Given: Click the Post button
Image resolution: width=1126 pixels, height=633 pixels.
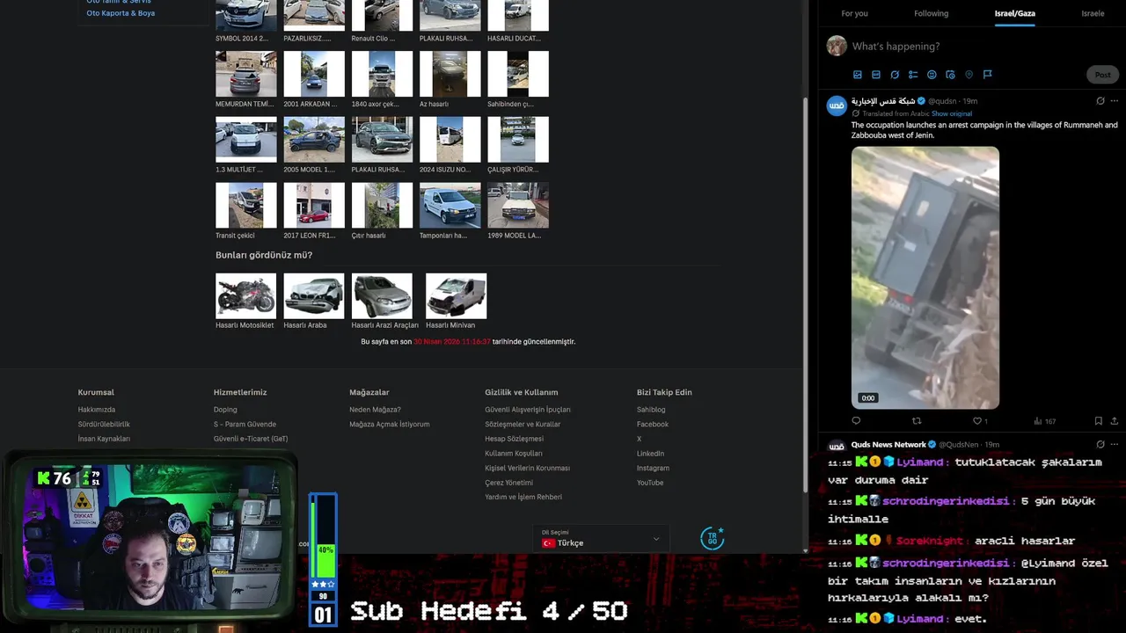Looking at the screenshot, I should pos(1102,75).
